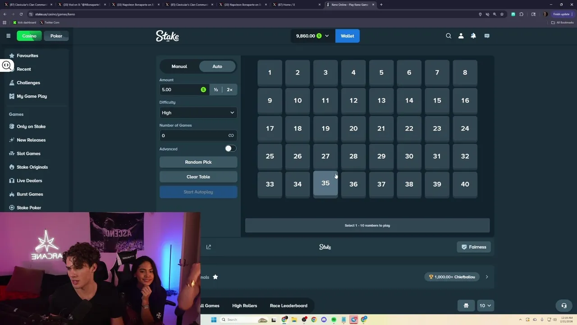Switch to the Poker tab
The image size is (577, 325).
[x=56, y=36]
